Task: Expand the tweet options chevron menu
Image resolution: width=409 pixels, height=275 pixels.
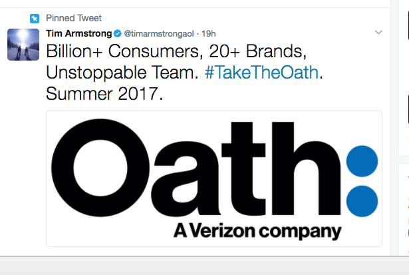Action: (378, 33)
